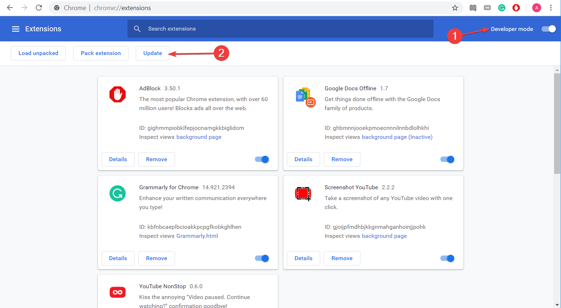561x308 pixels.
Task: Click the Screenshot YouTube card logo
Action: (303, 194)
